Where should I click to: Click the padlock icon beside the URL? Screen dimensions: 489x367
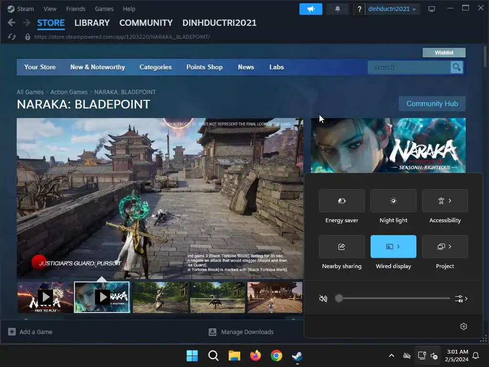[28, 37]
